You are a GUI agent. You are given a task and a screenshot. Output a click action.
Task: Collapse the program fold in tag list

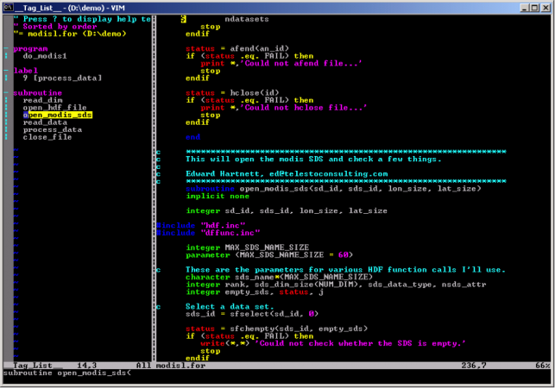click(4, 48)
